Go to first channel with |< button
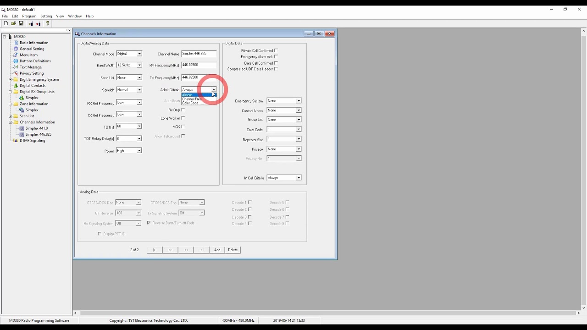 click(x=155, y=250)
